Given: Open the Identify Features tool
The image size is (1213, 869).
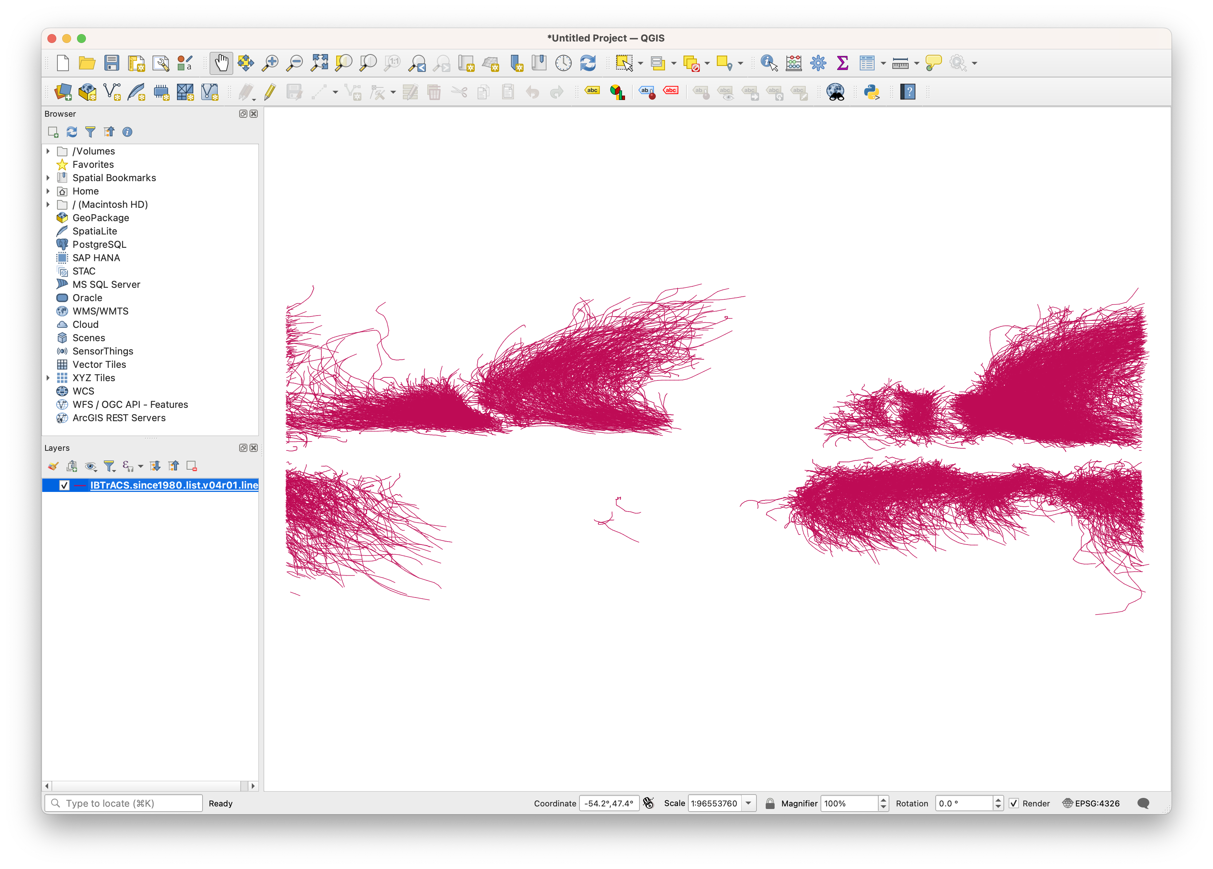Looking at the screenshot, I should point(769,63).
